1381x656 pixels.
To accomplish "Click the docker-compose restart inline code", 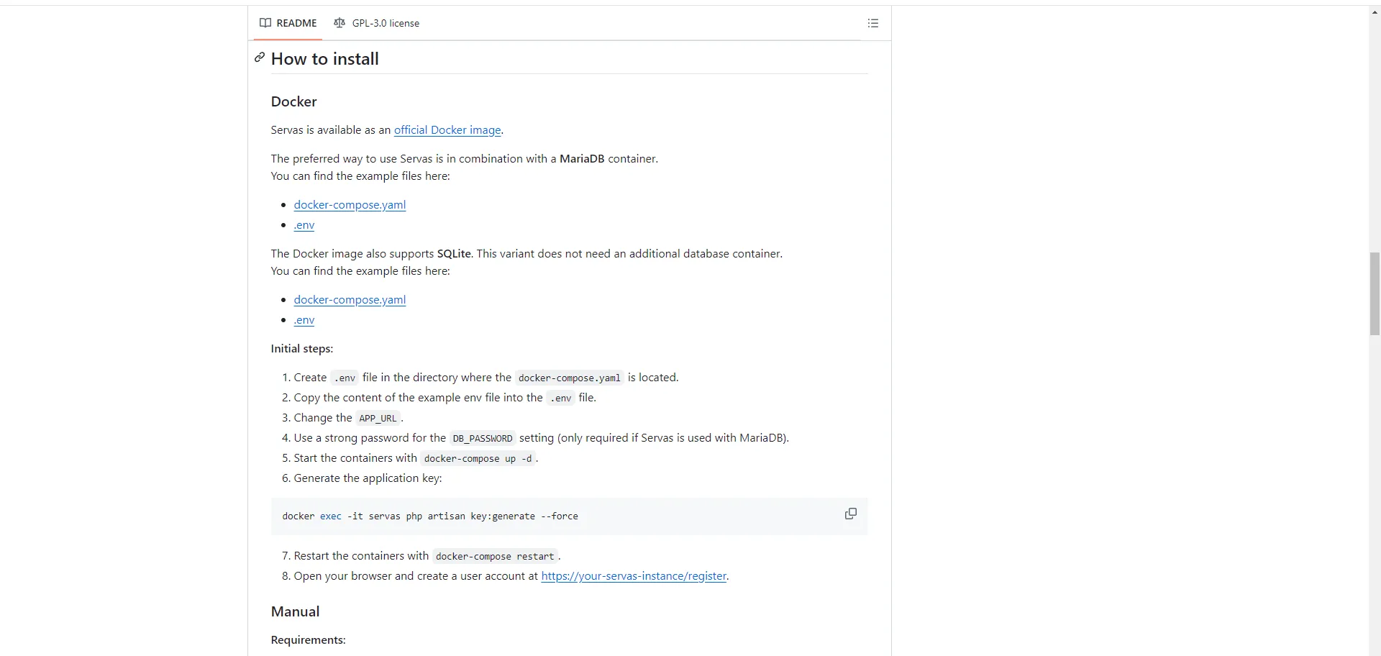I will [495, 556].
